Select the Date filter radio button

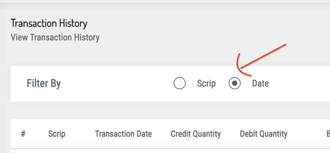(x=235, y=84)
